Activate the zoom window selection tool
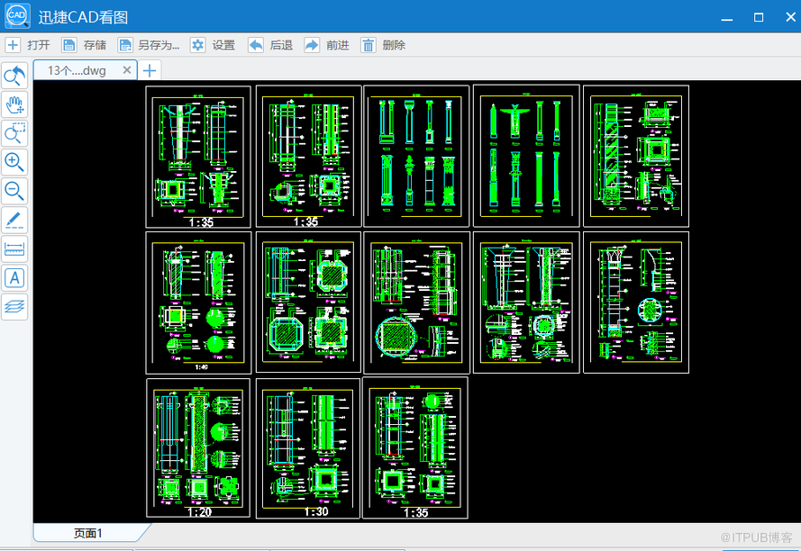 click(15, 134)
